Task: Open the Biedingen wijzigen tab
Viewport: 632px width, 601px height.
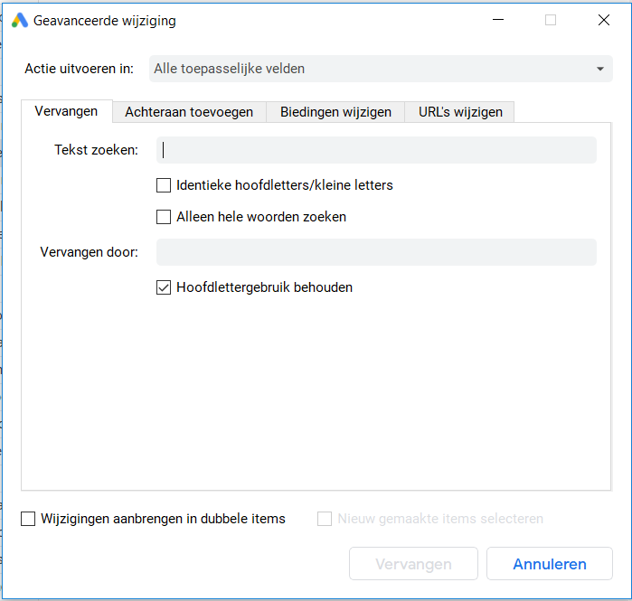Action: 335,112
